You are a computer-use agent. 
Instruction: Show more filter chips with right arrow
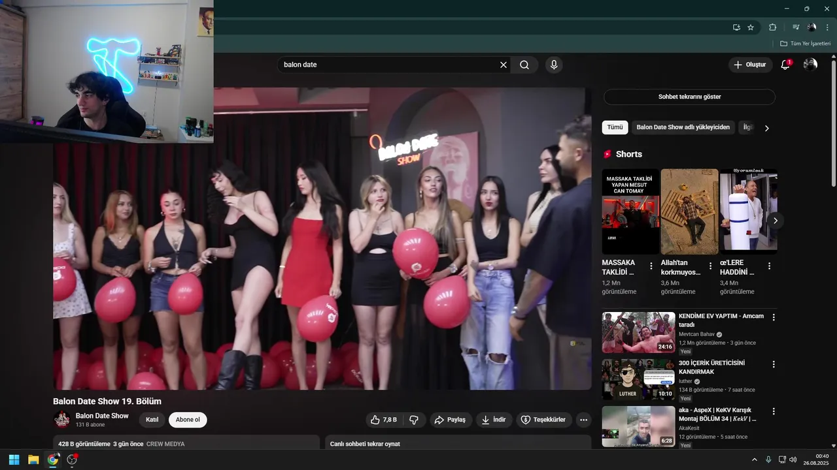767,128
